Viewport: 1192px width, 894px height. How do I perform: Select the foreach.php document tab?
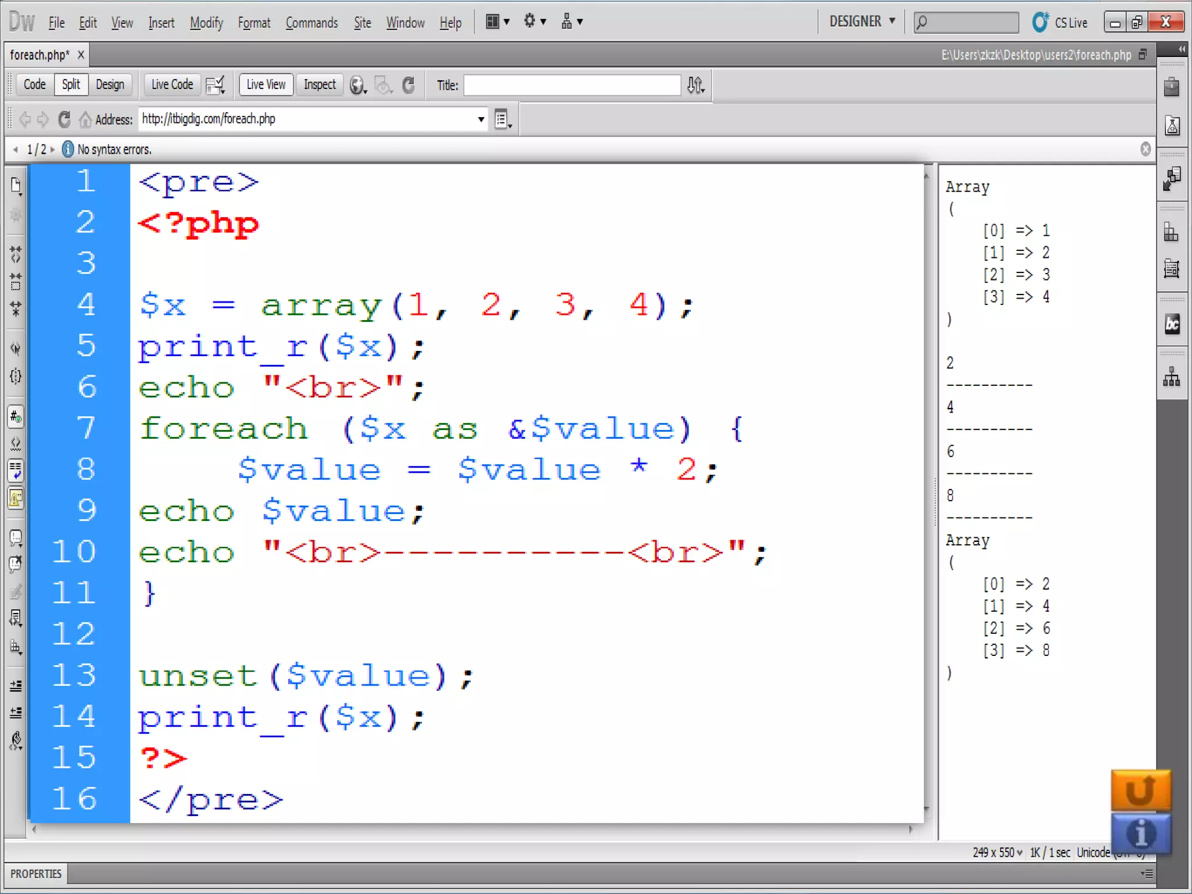coord(39,55)
